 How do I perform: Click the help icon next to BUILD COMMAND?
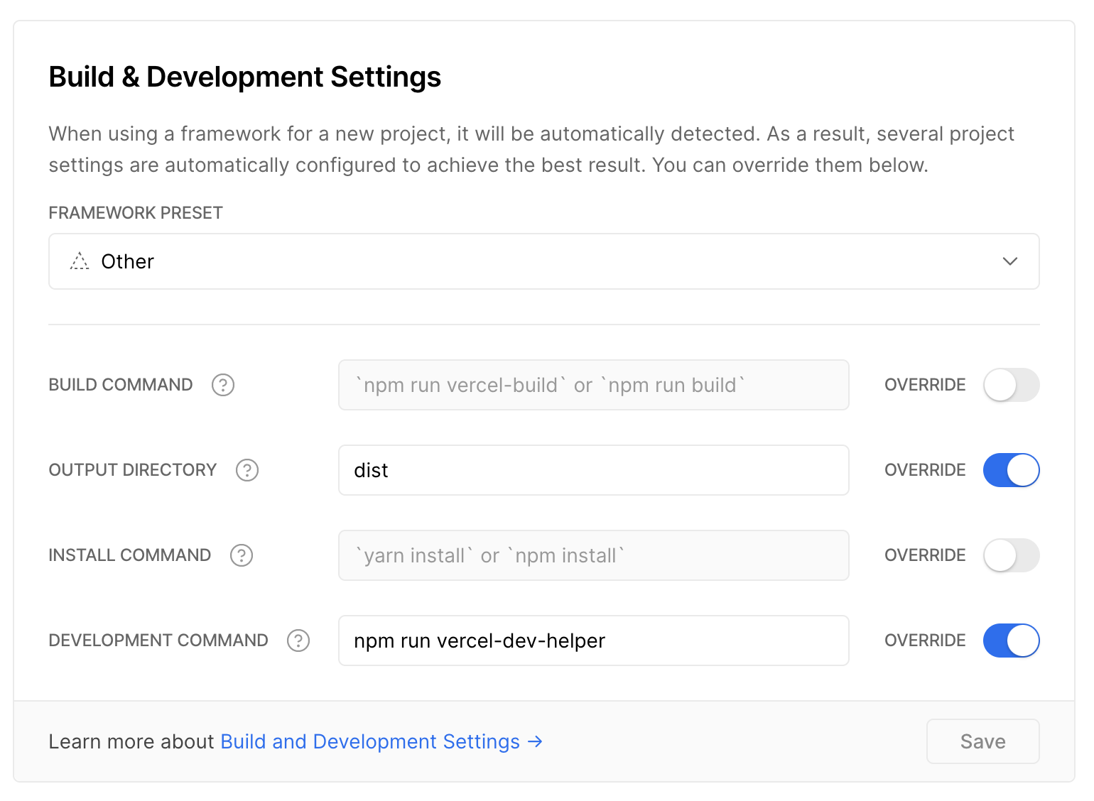[x=223, y=385]
